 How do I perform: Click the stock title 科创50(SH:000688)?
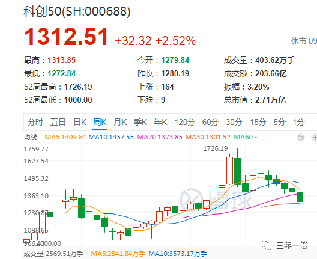coord(77,11)
